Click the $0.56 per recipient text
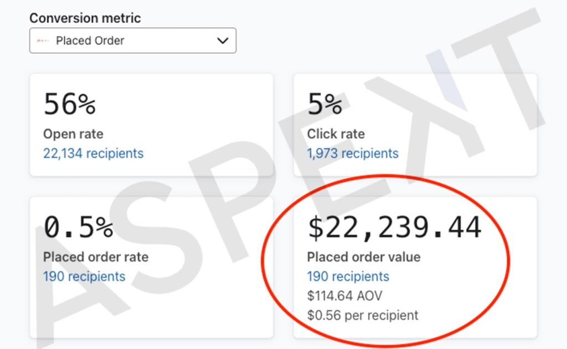This screenshot has height=349, width=567. point(363,315)
